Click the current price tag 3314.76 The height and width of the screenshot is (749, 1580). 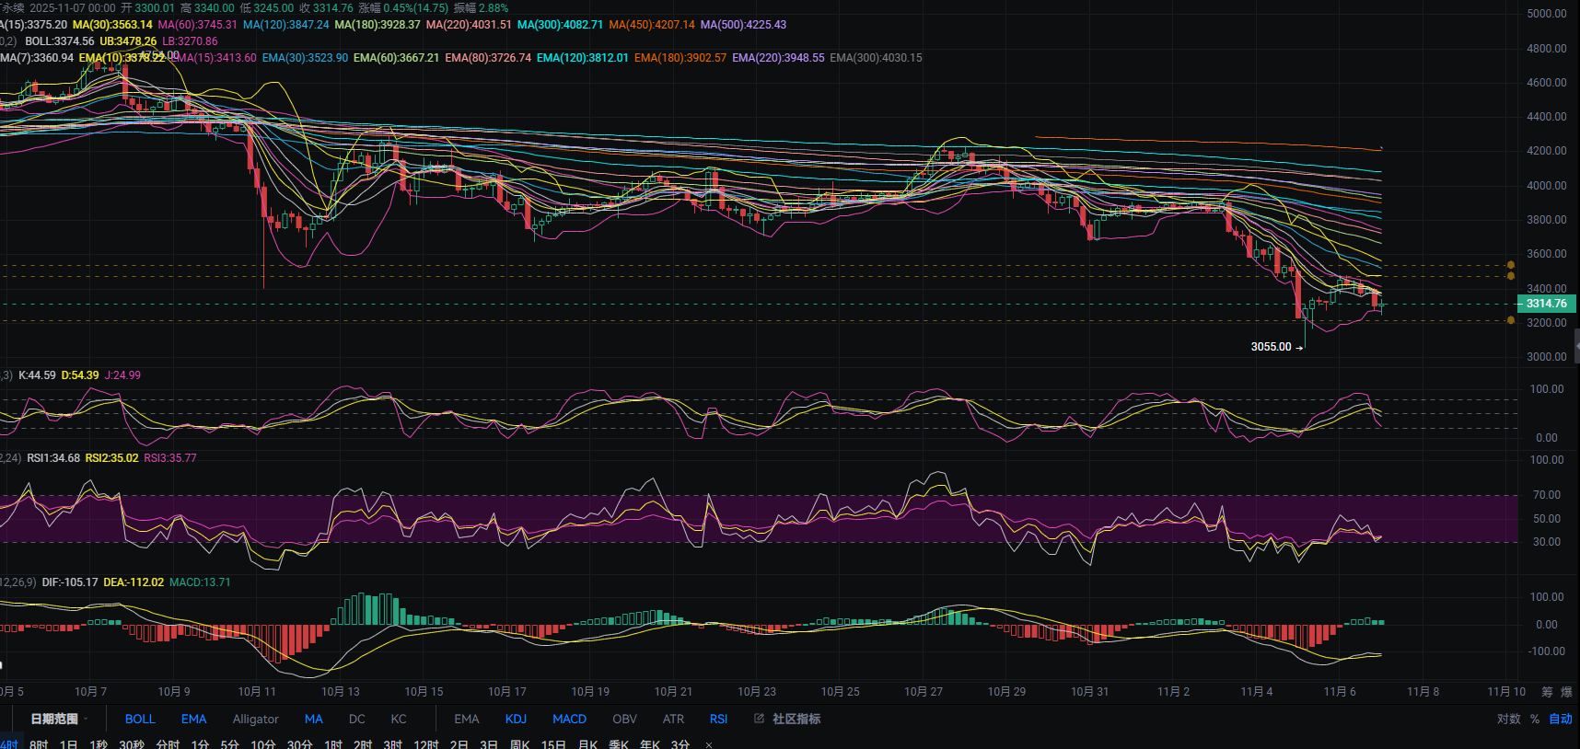coord(1546,304)
